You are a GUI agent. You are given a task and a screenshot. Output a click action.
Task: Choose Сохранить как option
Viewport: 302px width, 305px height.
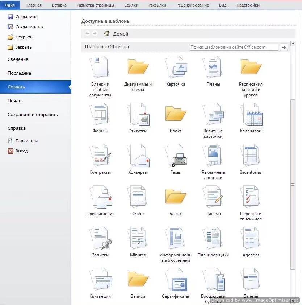[26, 27]
